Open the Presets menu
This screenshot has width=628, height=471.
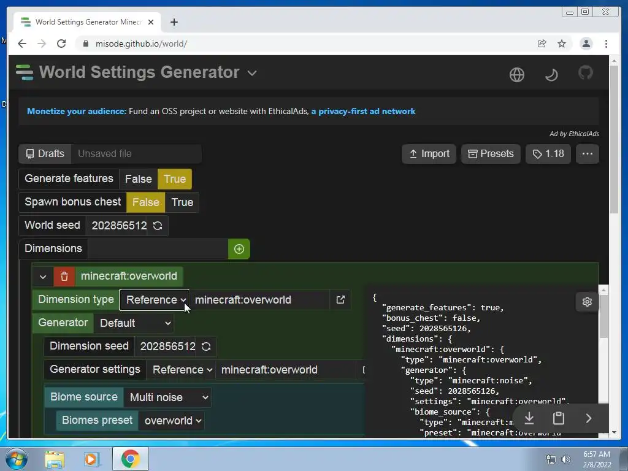(x=491, y=154)
